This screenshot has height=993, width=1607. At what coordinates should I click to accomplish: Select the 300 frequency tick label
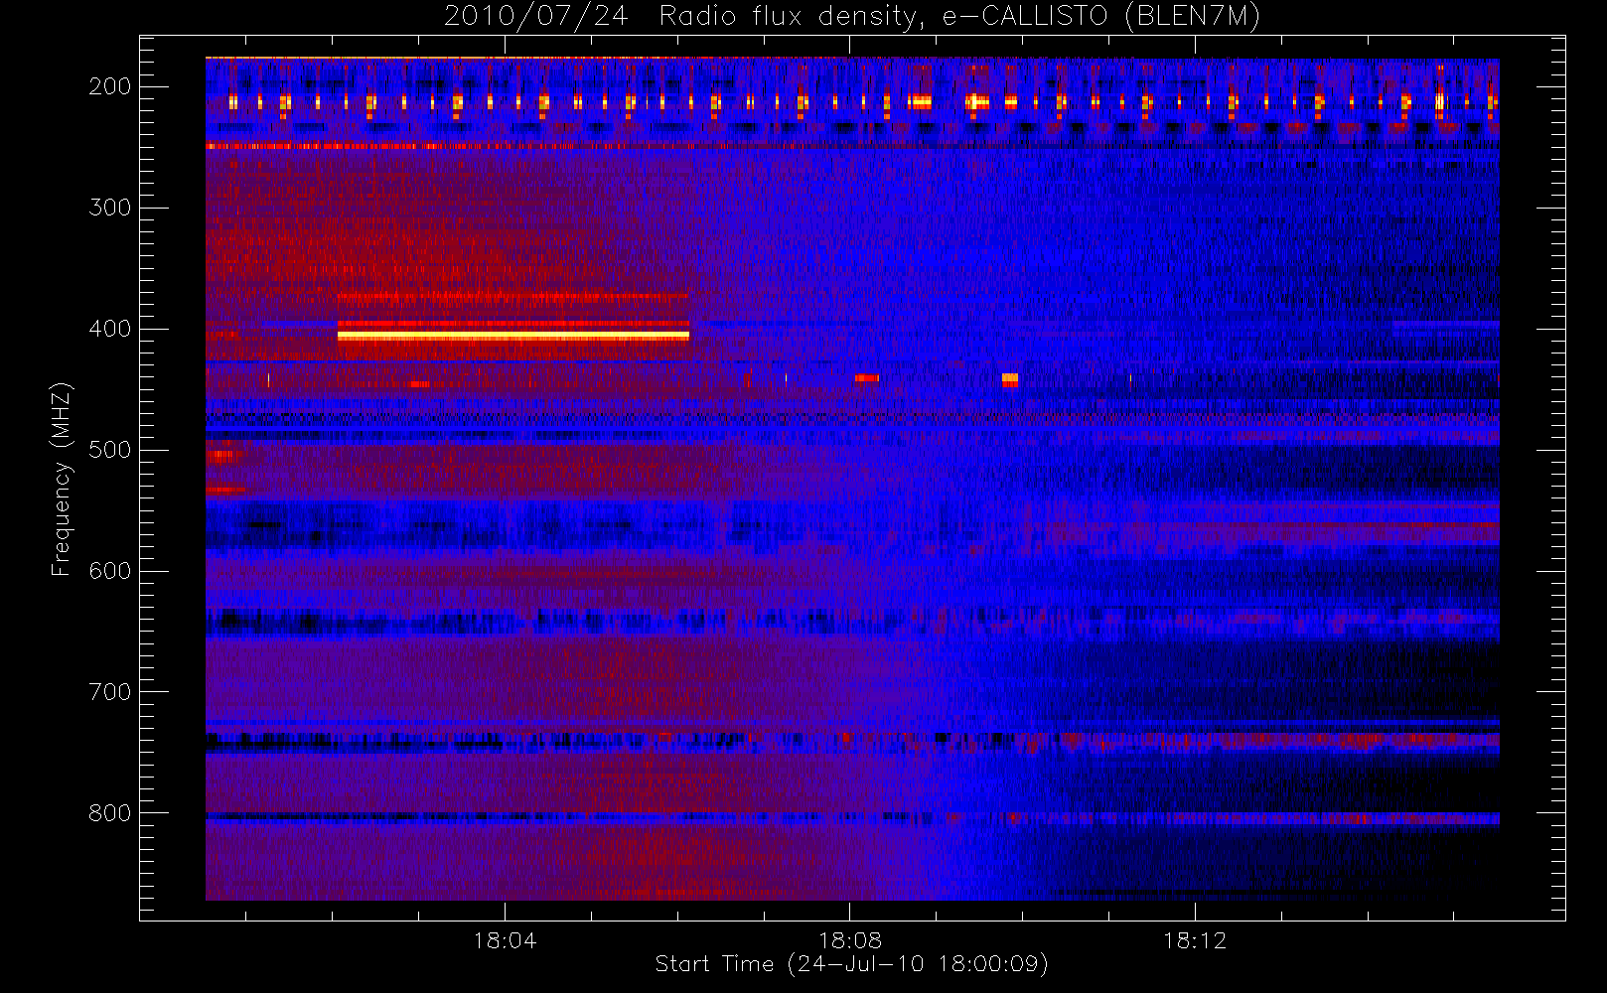(x=109, y=208)
